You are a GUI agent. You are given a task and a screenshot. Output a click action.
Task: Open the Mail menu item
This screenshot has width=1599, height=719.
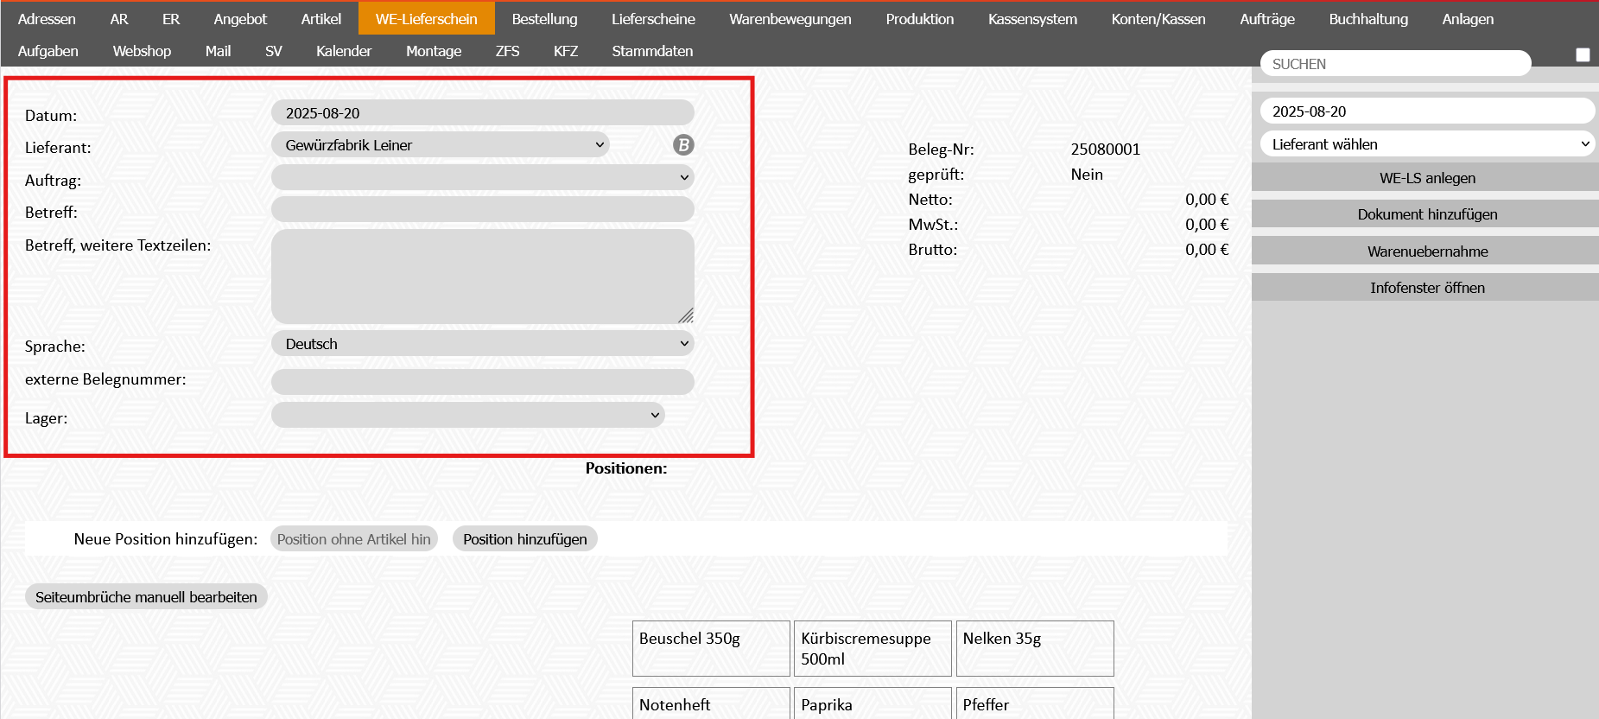pyautogui.click(x=218, y=51)
